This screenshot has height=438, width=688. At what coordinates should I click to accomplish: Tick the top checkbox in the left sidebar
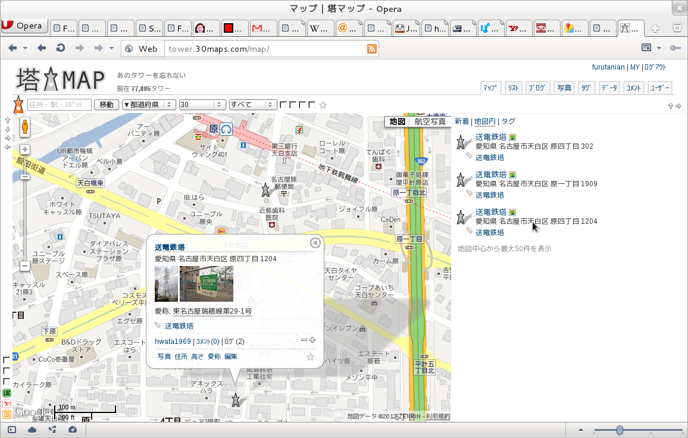[x=7, y=360]
